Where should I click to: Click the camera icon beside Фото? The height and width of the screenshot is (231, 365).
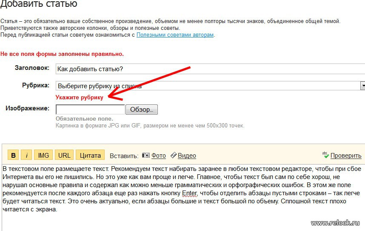coord(146,155)
